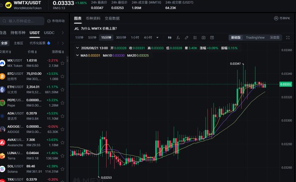The height and width of the screenshot is (182, 296).
Task: Focus the coin search input field
Action: point(22,21)
